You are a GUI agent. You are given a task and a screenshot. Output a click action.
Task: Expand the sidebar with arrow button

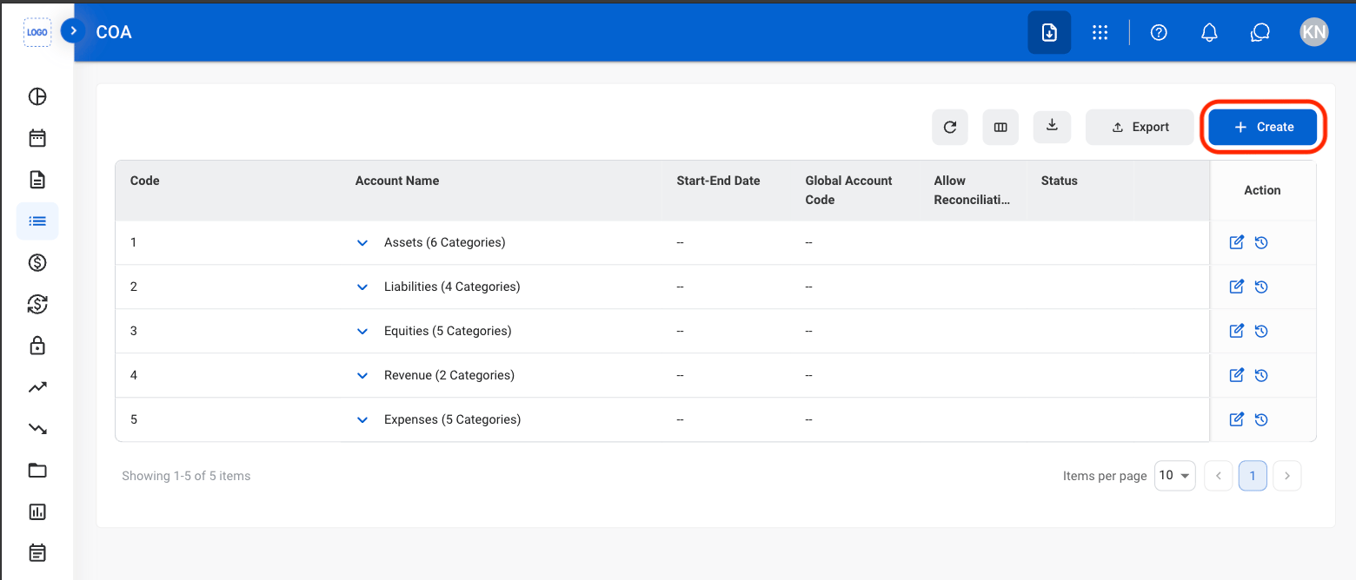pos(74,31)
